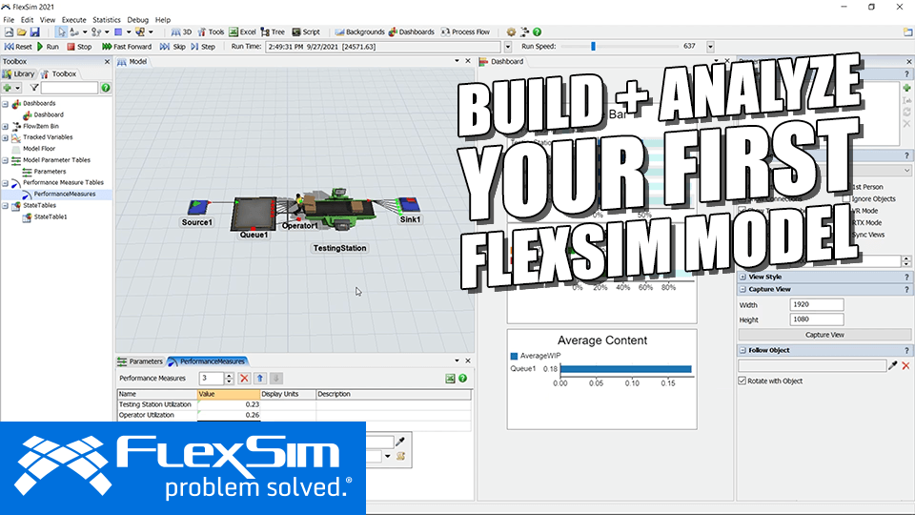
Task: Select Model Floor in Toolbox tree
Action: pos(39,149)
